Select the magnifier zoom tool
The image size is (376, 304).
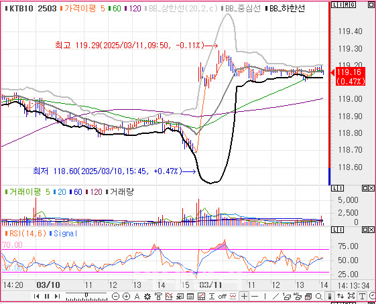pos(318,297)
